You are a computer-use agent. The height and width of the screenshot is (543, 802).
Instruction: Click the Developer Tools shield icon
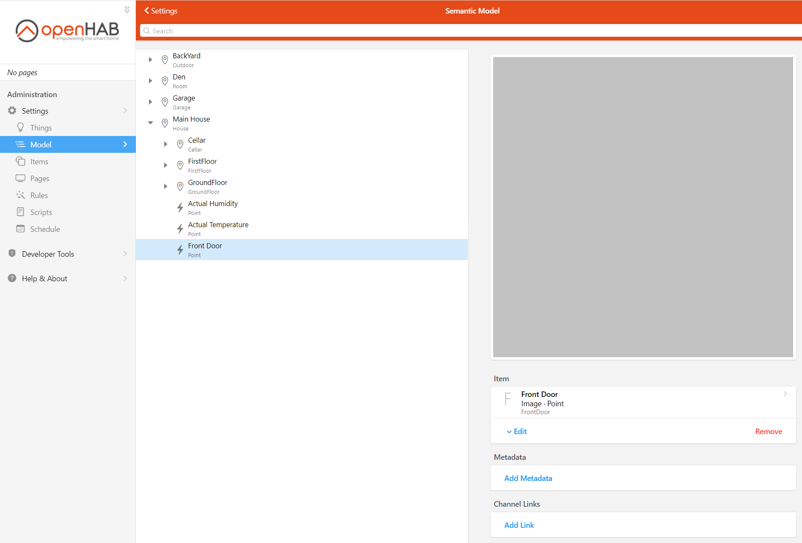click(12, 254)
